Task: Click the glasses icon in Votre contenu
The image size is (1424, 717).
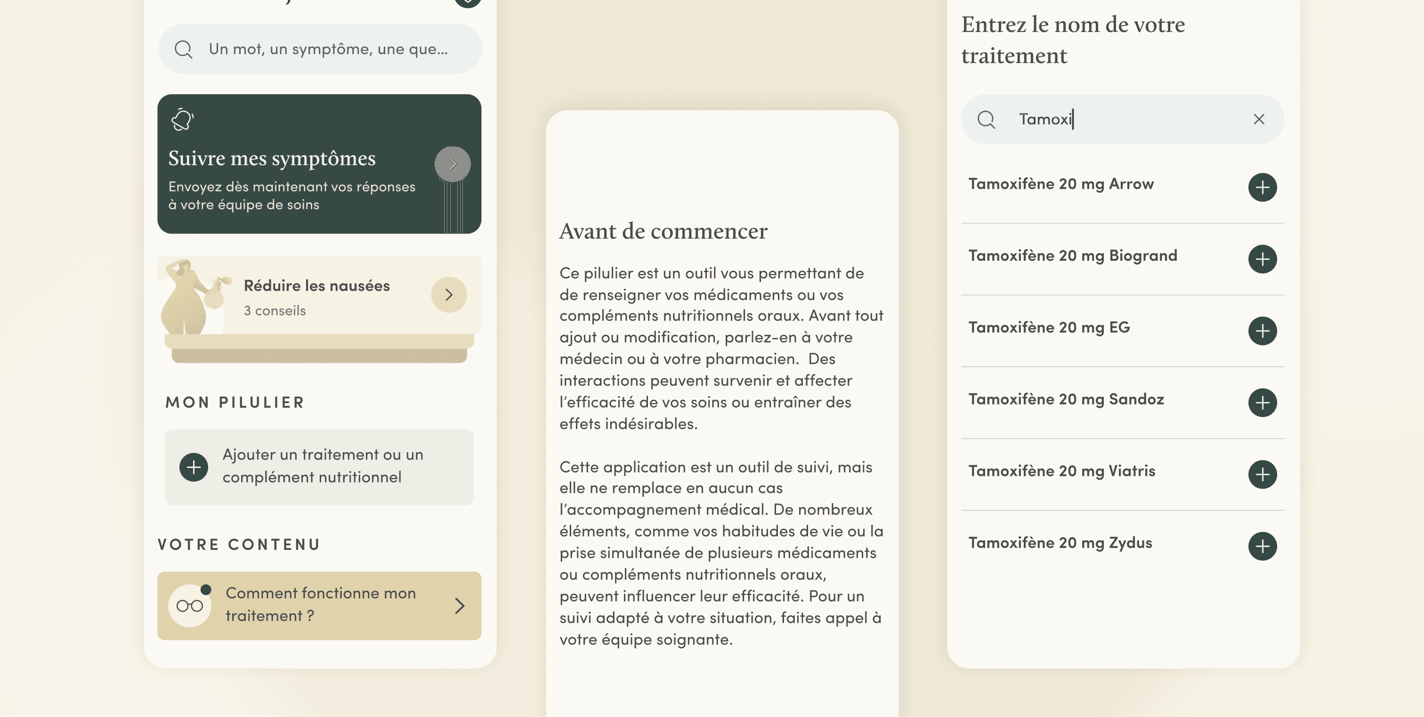Action: coord(190,606)
